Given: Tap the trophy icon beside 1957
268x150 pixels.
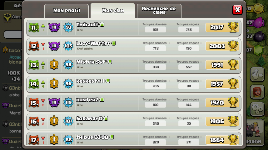Looking at the screenshot, I should pyautogui.click(x=233, y=84).
